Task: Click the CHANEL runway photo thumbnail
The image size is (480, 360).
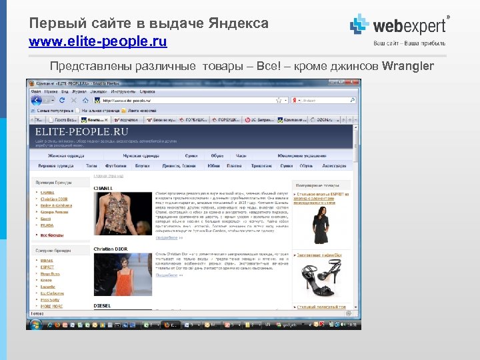Action: pos(123,214)
